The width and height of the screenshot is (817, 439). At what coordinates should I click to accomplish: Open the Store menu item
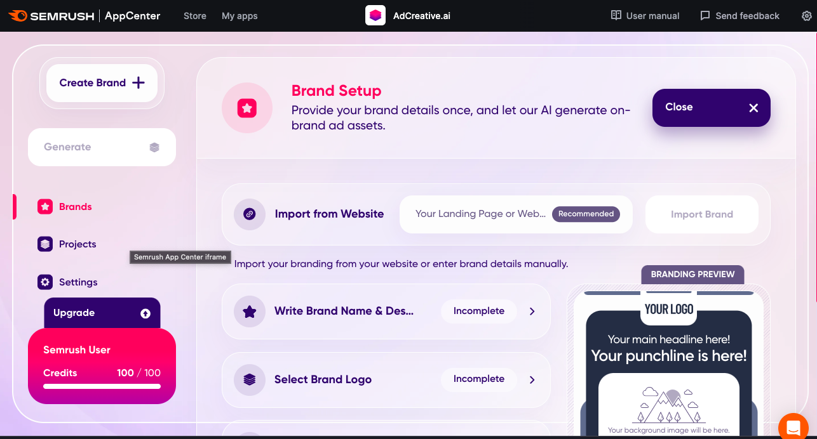click(194, 16)
